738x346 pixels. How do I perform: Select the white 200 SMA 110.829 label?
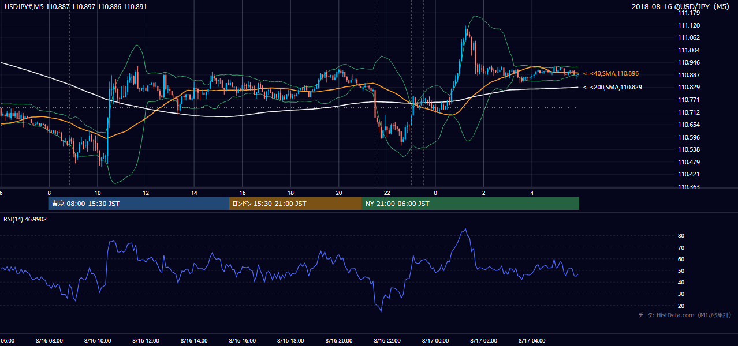pyautogui.click(x=613, y=87)
